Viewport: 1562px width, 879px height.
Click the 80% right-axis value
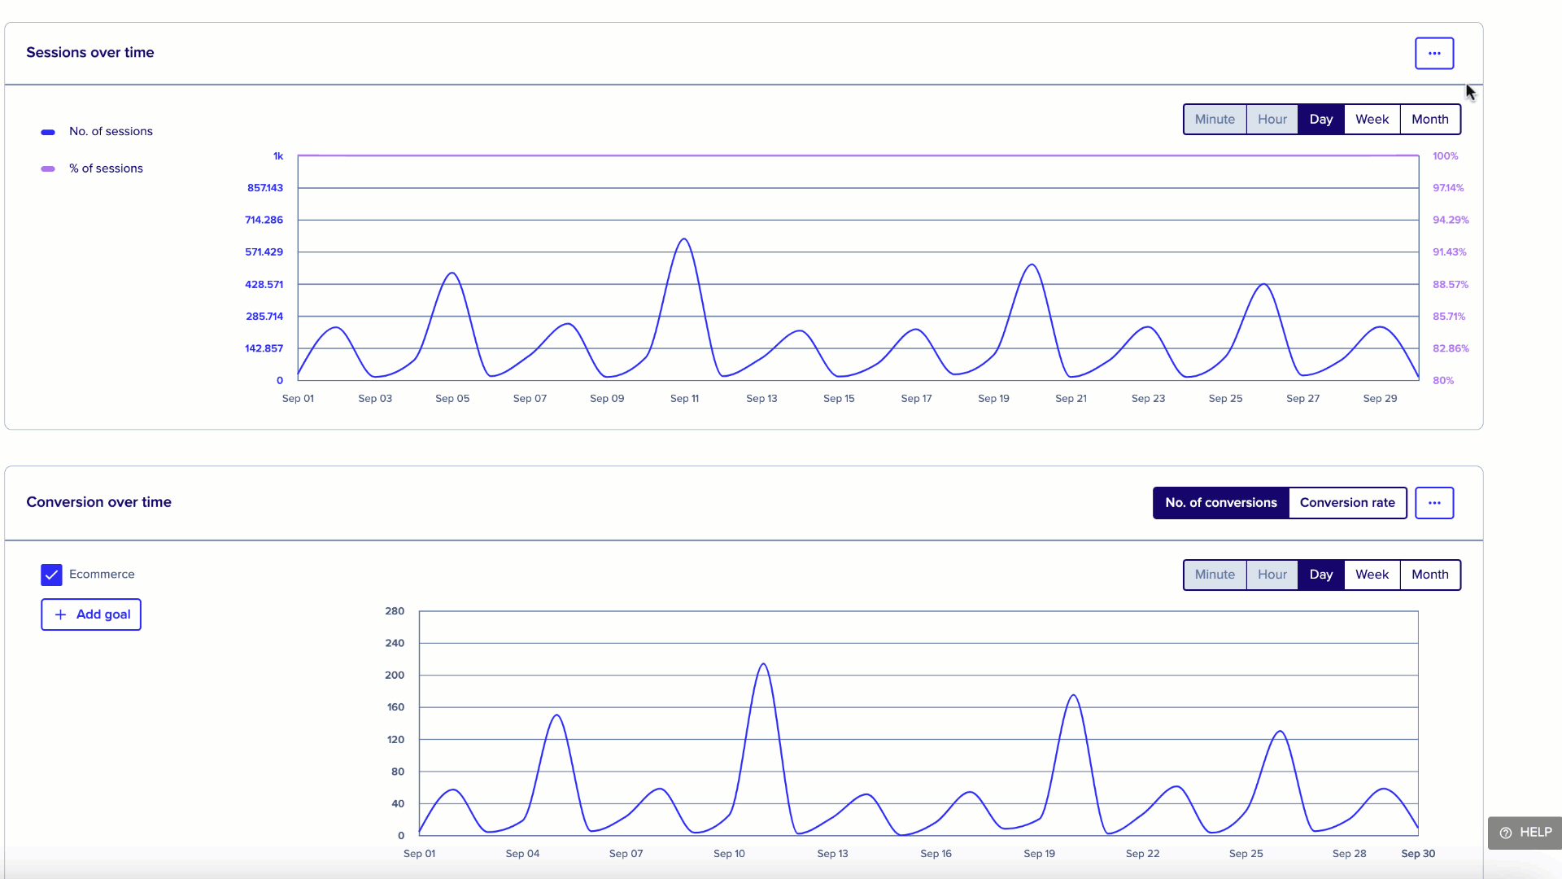(x=1443, y=381)
